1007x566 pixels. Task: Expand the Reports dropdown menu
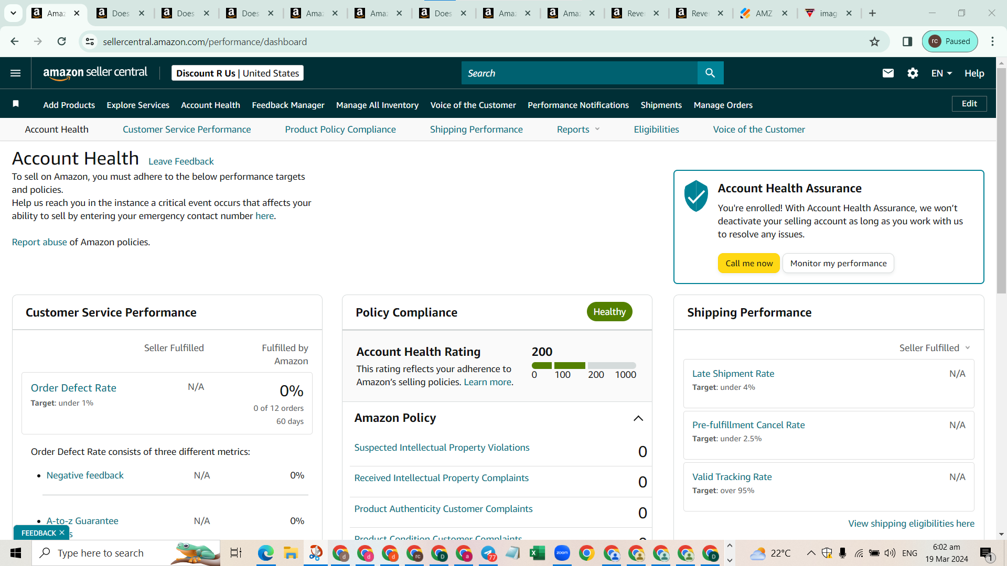click(578, 129)
